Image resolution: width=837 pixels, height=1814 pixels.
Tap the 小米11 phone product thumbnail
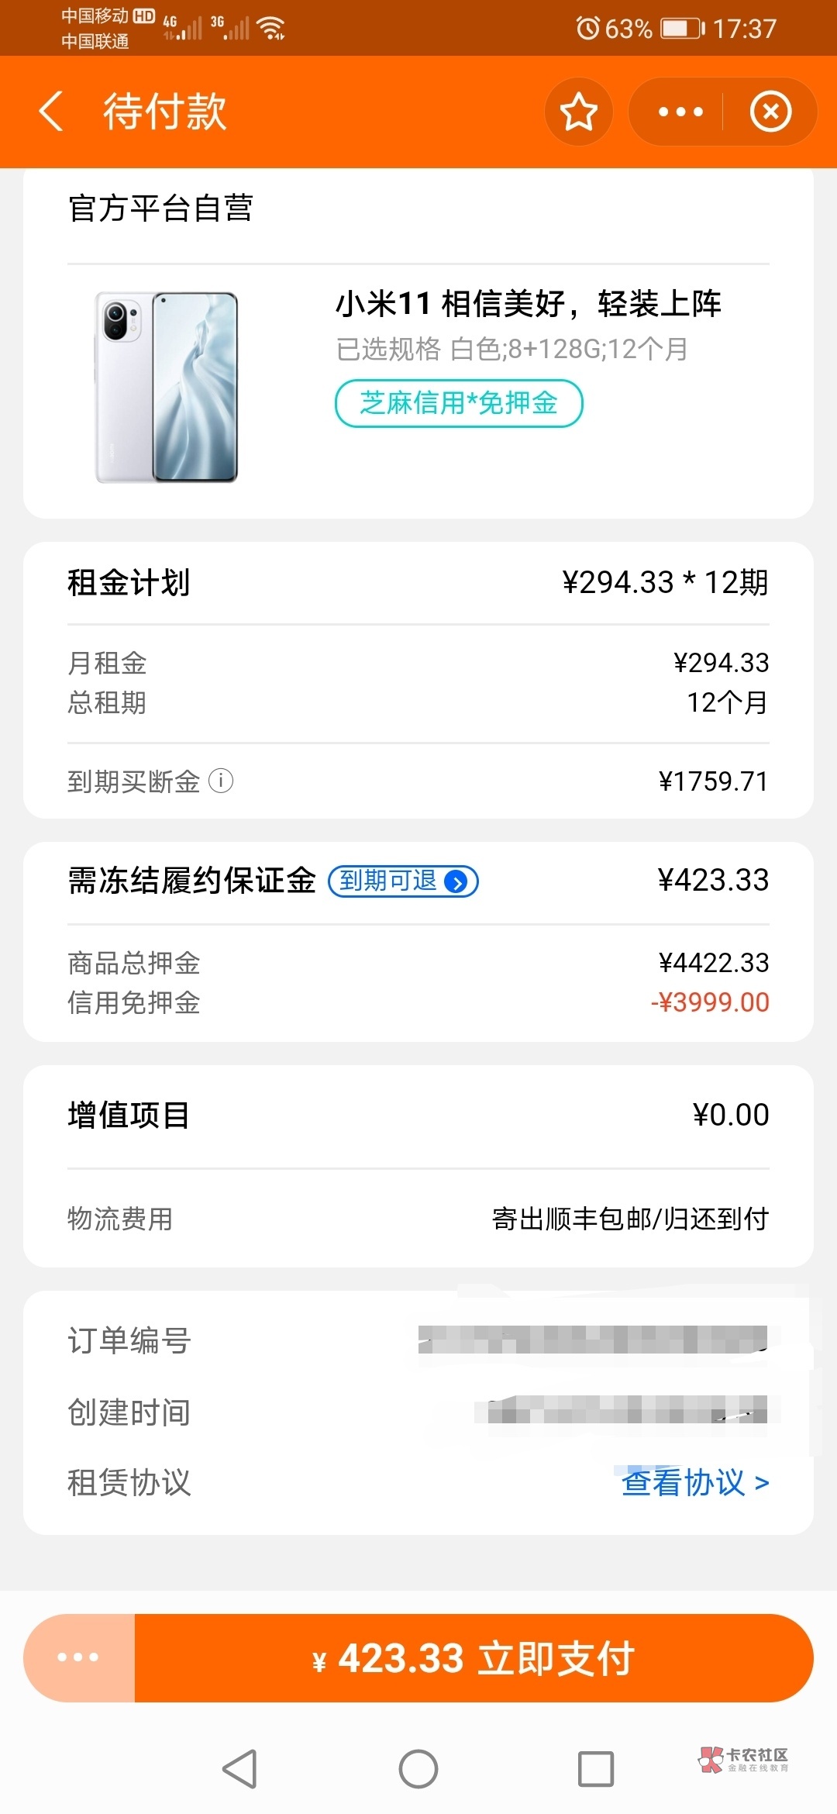pos(167,388)
